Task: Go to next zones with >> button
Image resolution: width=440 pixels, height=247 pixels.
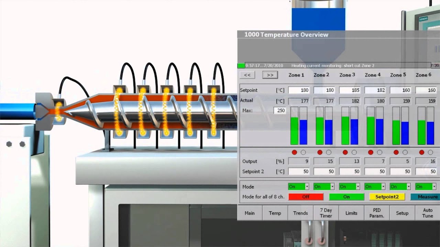Action: (x=270, y=75)
